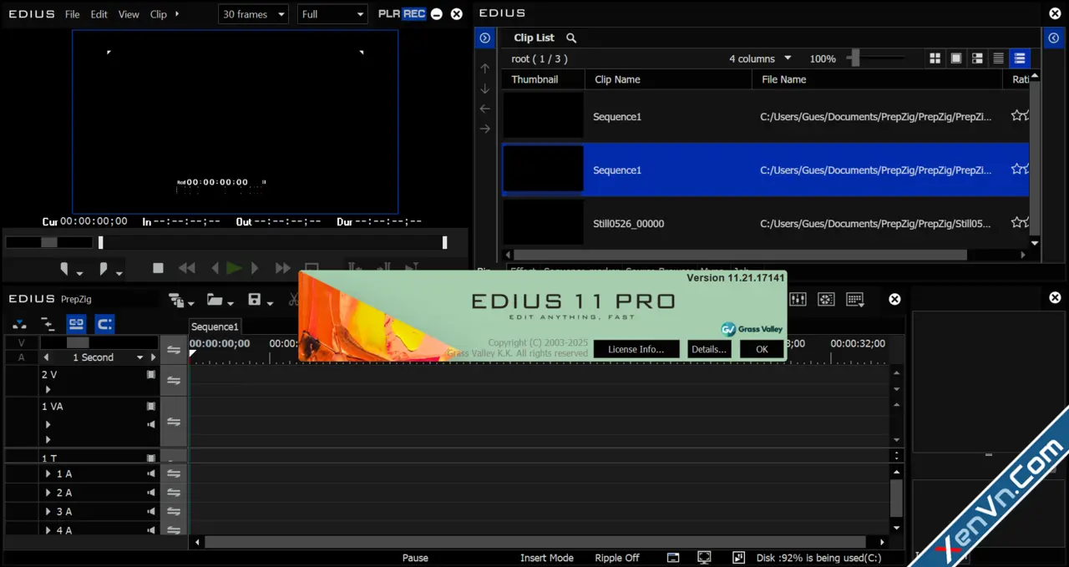Screen dimensions: 1069x567
Task: Click the thumbnail of the highlighted Sequence1 clip
Action: click(543, 169)
